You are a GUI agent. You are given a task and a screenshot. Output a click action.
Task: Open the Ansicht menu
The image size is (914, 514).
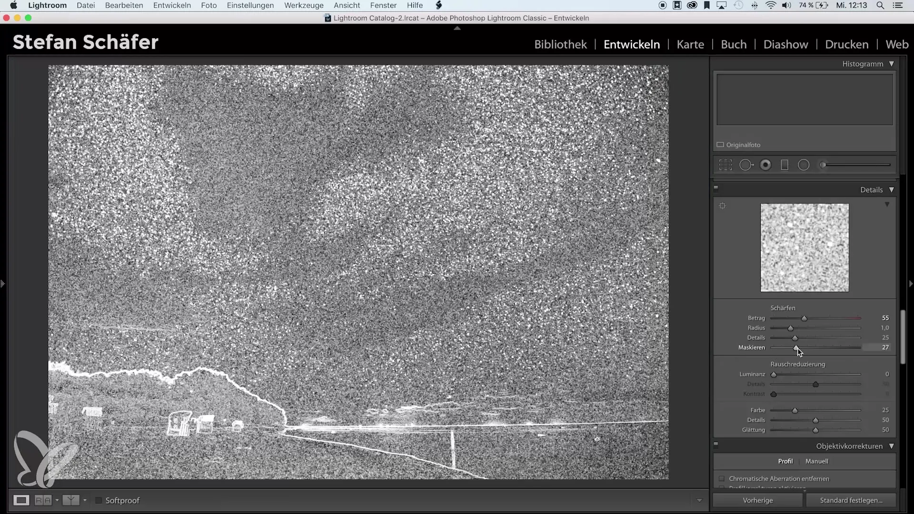click(x=347, y=5)
